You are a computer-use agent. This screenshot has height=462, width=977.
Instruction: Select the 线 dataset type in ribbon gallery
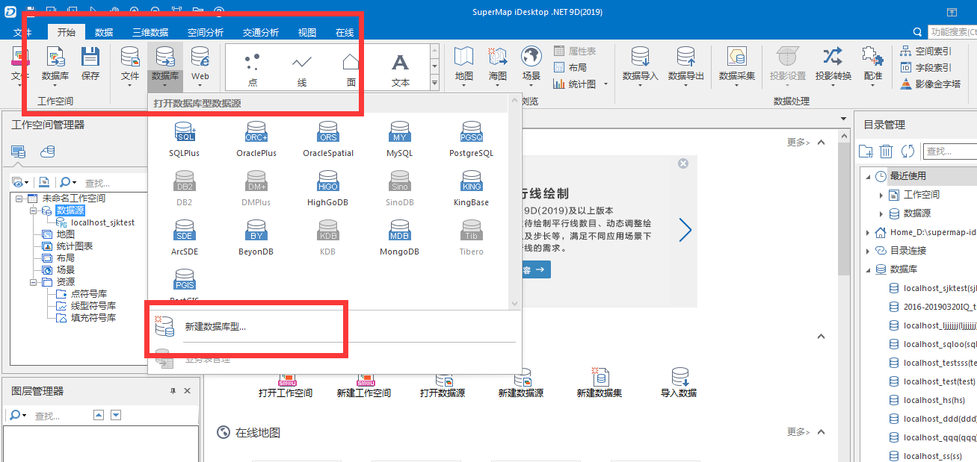point(302,68)
